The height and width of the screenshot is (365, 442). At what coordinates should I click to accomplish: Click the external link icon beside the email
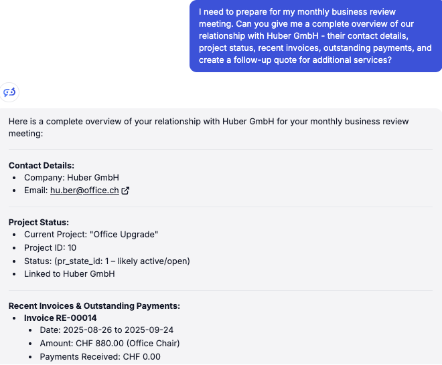click(x=125, y=191)
